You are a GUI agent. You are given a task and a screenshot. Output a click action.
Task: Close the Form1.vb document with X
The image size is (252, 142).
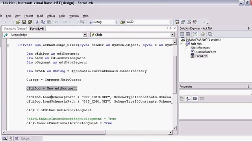(174, 28)
